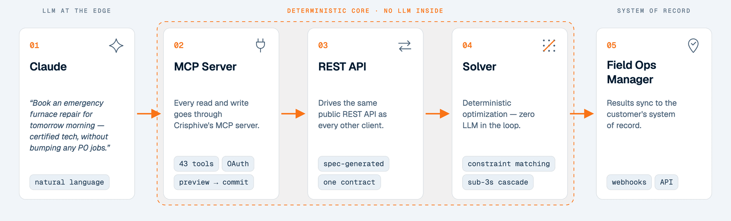This screenshot has width=731, height=221.
Task: Click the "Every read and write" description
Action: tap(217, 114)
